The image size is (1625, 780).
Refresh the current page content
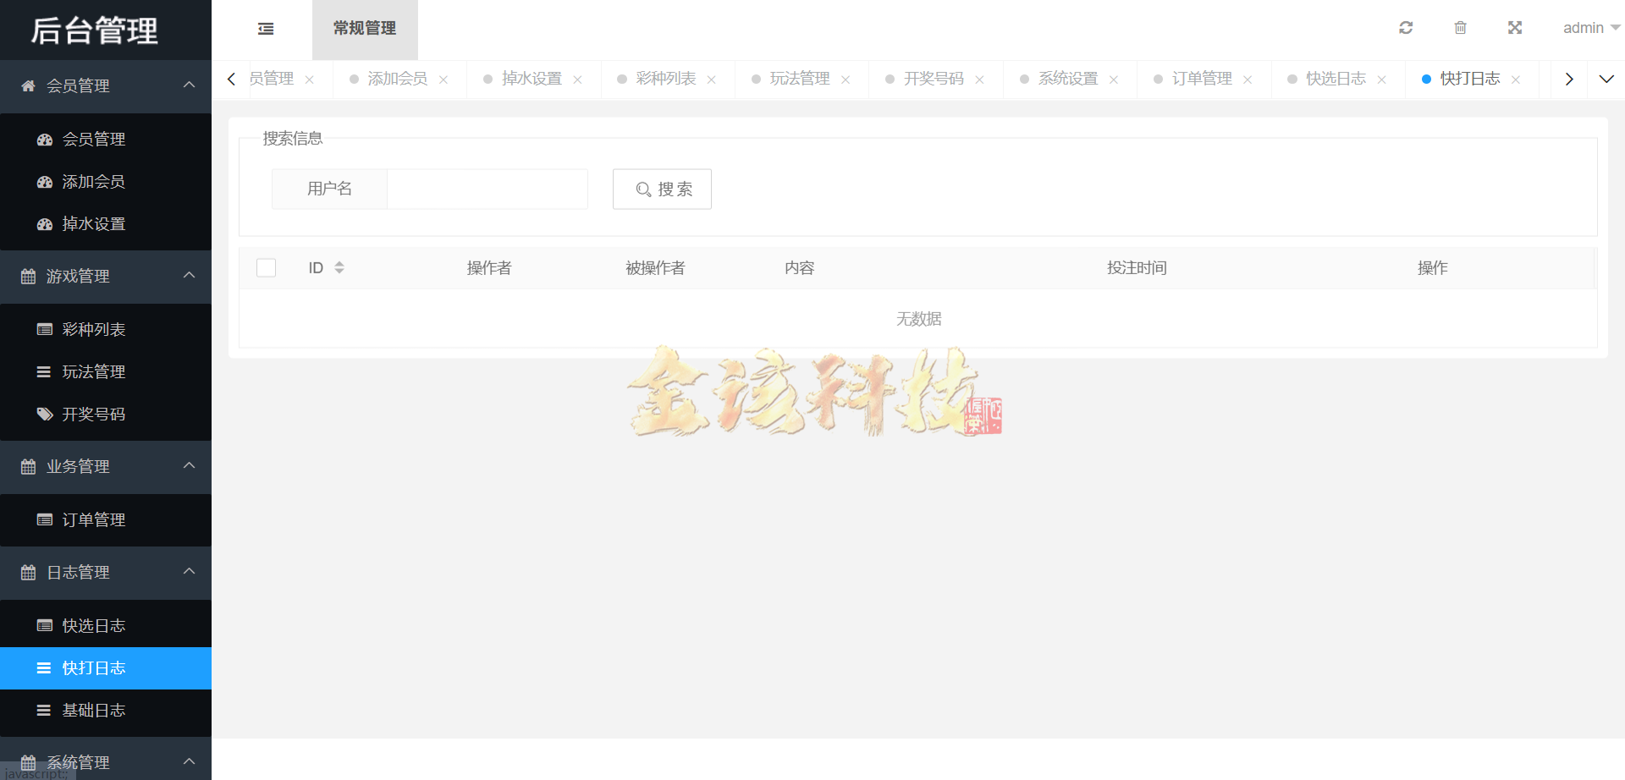(x=1406, y=27)
